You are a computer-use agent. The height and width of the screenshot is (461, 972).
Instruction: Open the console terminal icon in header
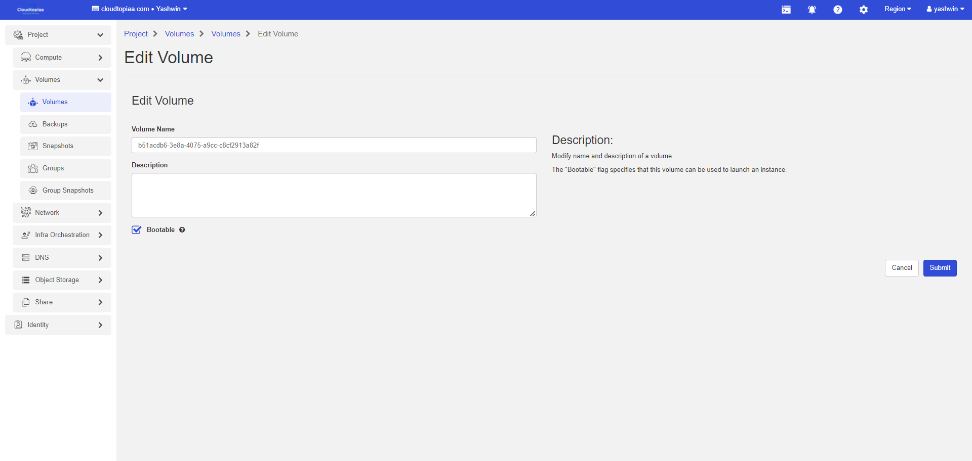[x=786, y=10]
